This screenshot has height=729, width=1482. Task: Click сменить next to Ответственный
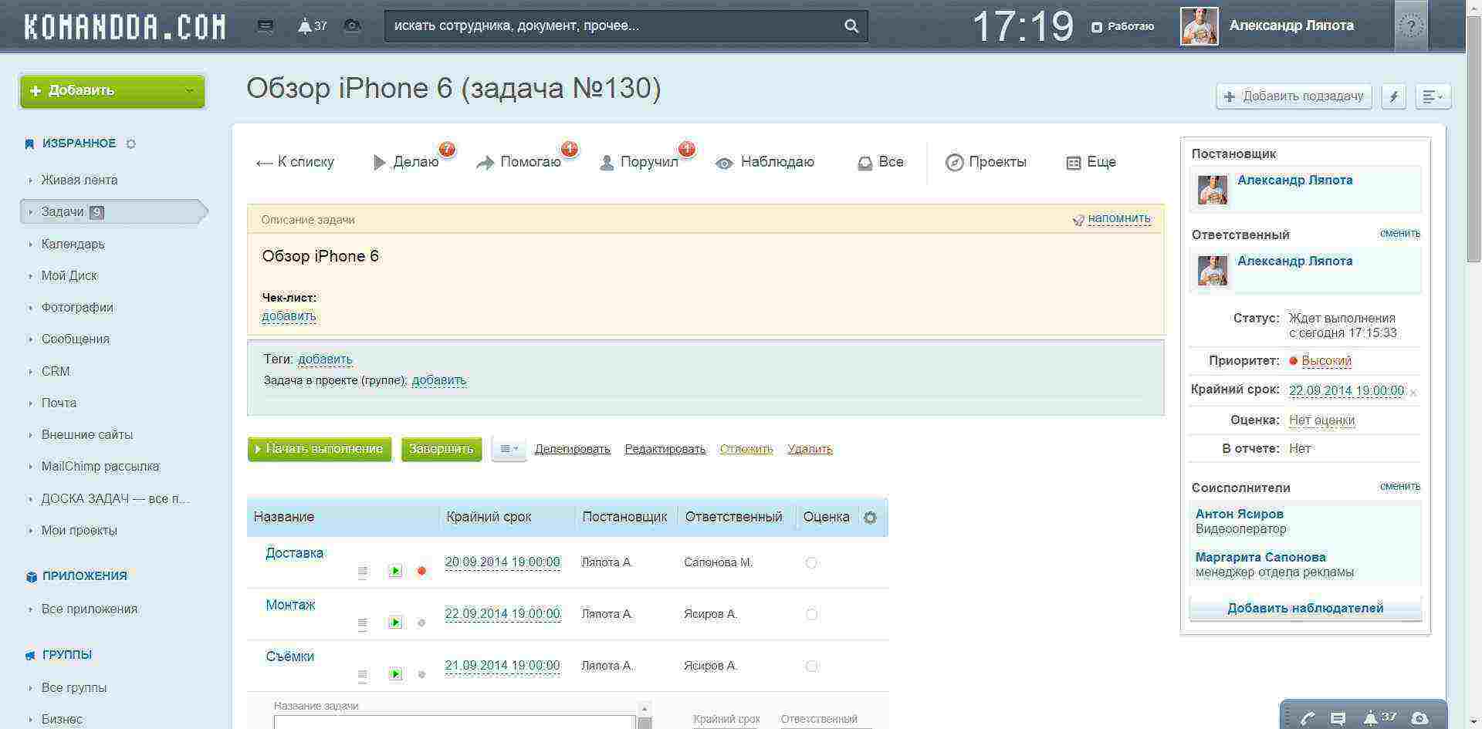1399,233
